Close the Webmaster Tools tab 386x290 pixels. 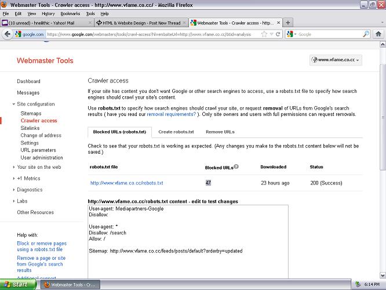click(278, 23)
